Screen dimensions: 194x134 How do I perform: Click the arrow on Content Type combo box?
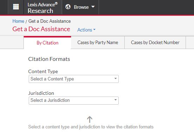click(116, 78)
